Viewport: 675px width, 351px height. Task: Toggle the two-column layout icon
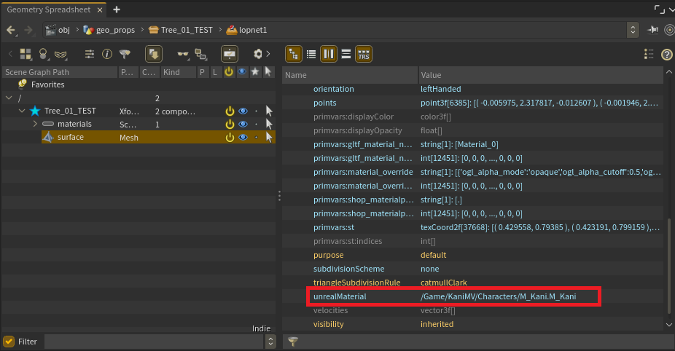[329, 54]
